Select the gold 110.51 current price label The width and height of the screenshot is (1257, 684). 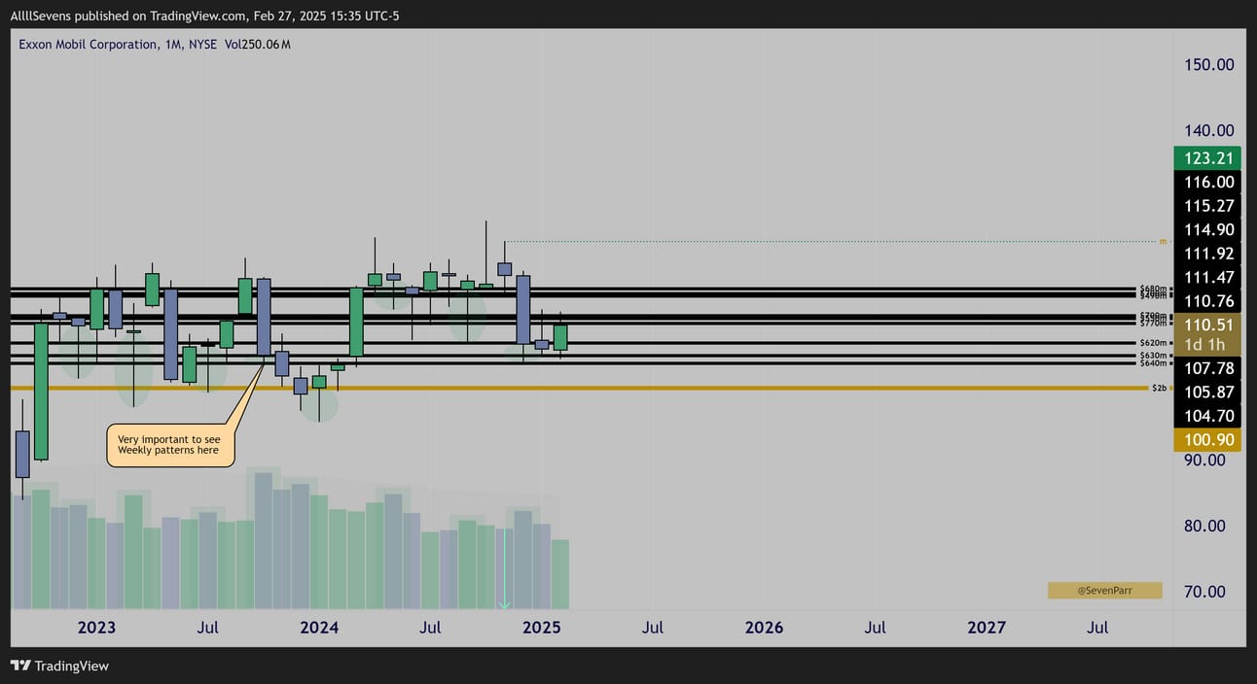(1207, 325)
